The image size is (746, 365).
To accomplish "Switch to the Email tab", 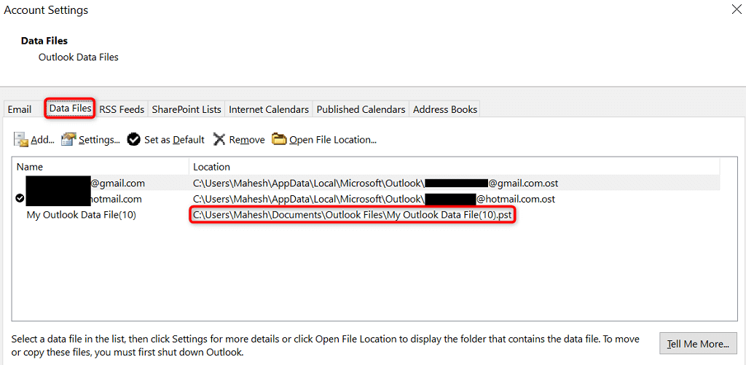I will [20, 109].
